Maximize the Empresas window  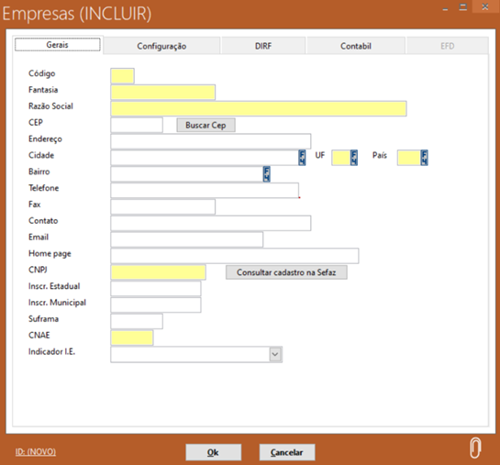[x=463, y=7]
